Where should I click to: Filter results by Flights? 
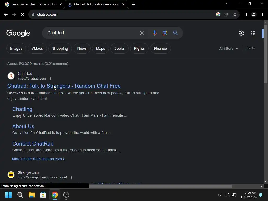coord(139,48)
